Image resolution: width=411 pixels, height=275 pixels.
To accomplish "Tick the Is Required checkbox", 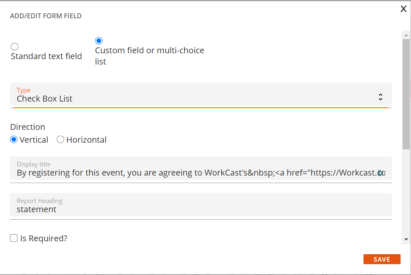I will 14,238.
